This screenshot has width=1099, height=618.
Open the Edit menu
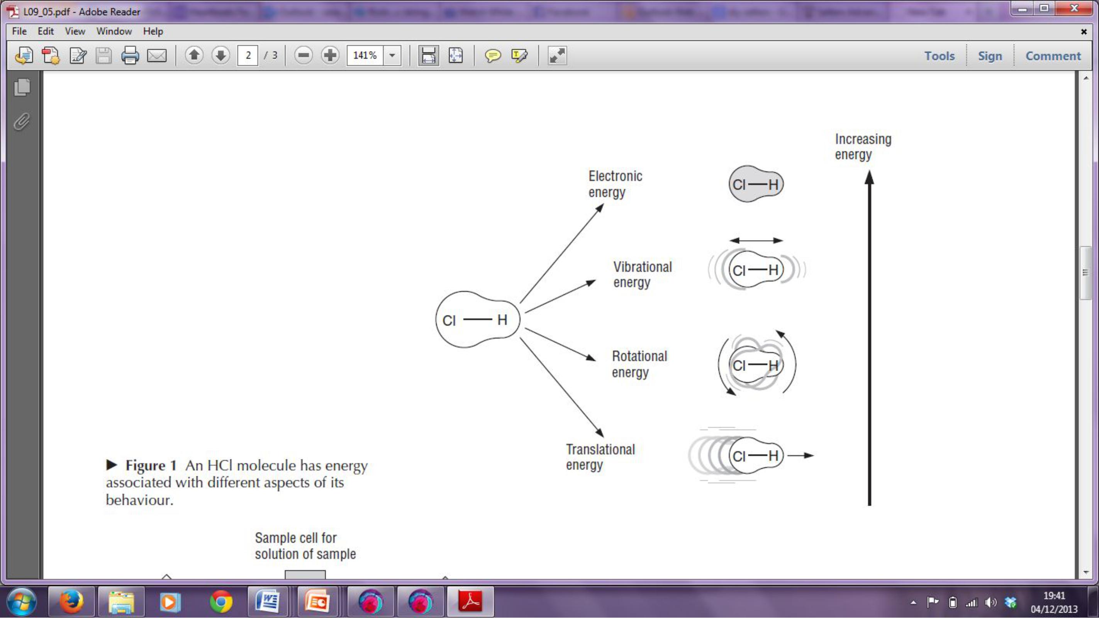click(45, 31)
